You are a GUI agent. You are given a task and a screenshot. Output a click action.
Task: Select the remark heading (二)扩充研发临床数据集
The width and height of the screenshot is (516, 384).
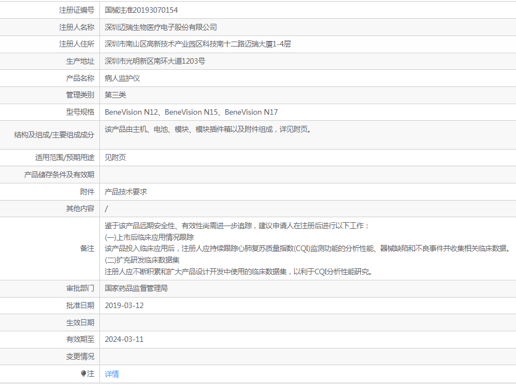click(142, 260)
